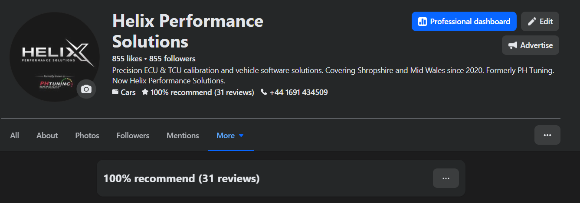Click the camera icon on profile picture
Image resolution: width=580 pixels, height=203 pixels.
point(86,89)
